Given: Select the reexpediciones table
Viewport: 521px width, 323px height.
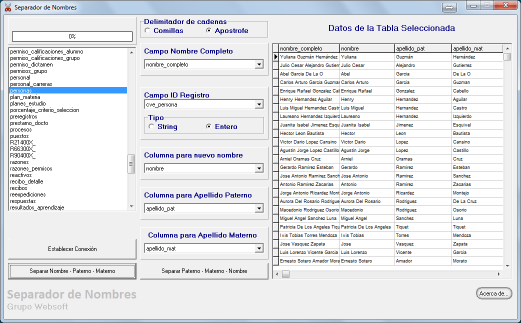Looking at the screenshot, I should pyautogui.click(x=68, y=194).
